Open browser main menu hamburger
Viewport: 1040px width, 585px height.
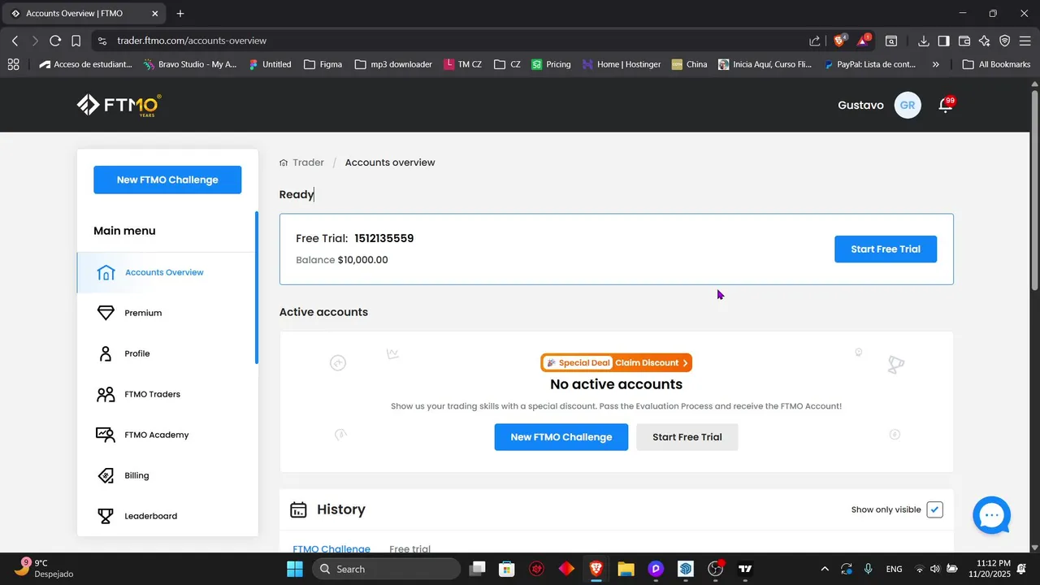[x=1025, y=41]
